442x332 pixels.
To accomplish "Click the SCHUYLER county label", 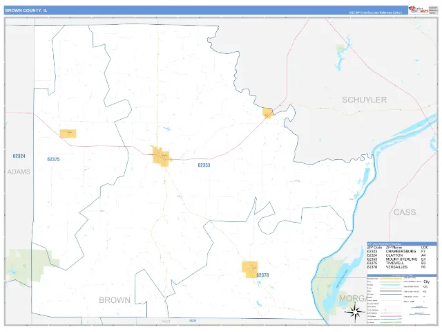I will click(x=364, y=100).
